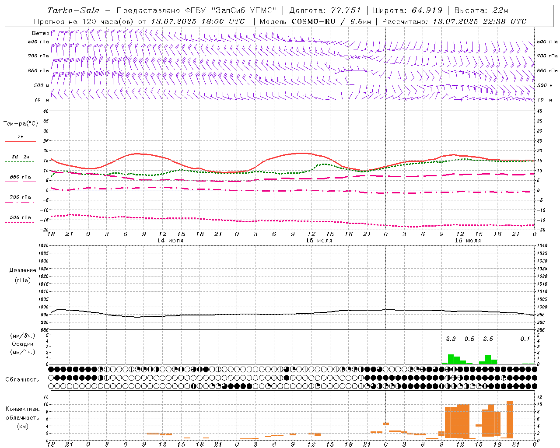Click the precipitation total "0.1"
560x448 pixels.
525,339
